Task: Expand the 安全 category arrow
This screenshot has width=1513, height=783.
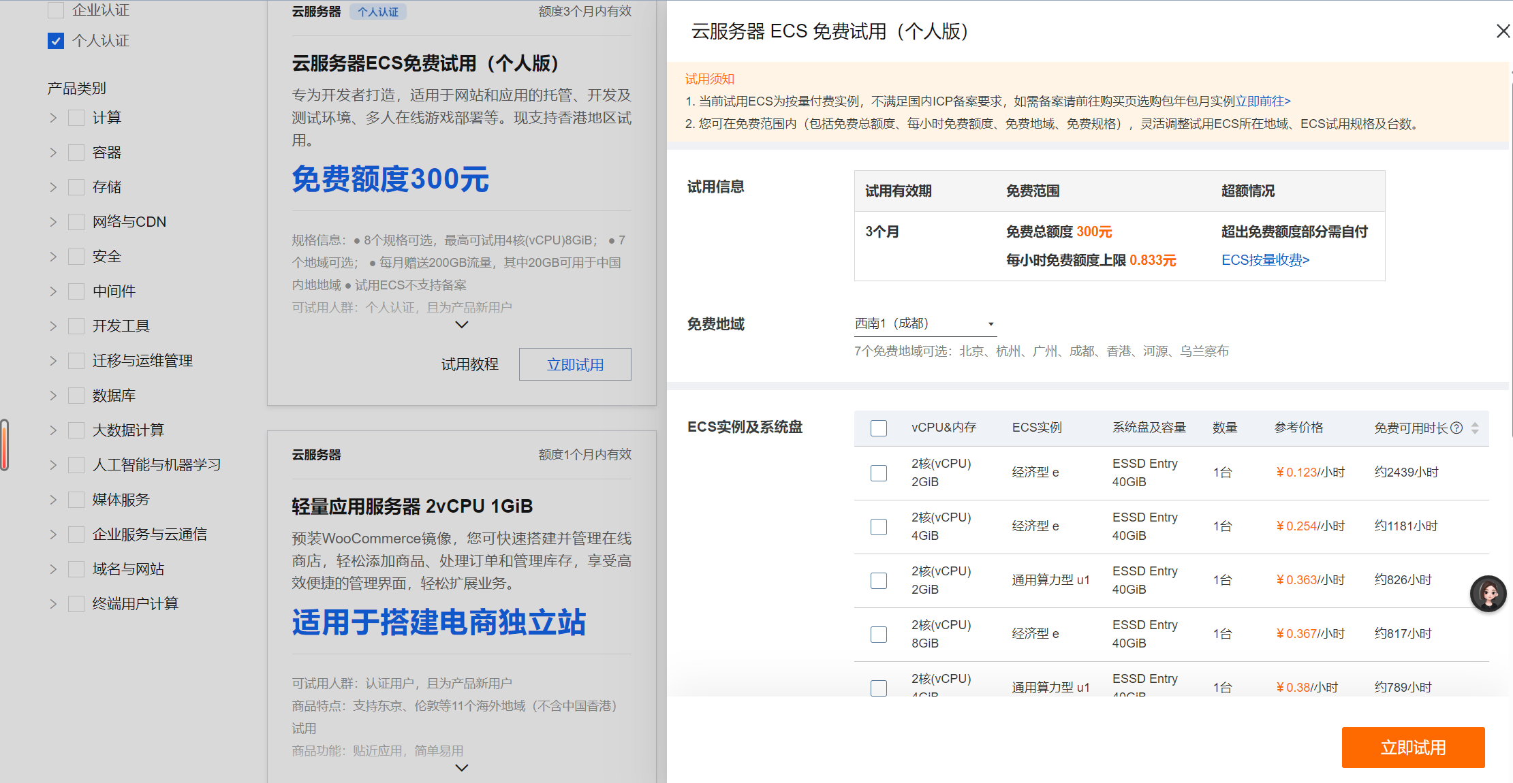Action: pos(53,257)
